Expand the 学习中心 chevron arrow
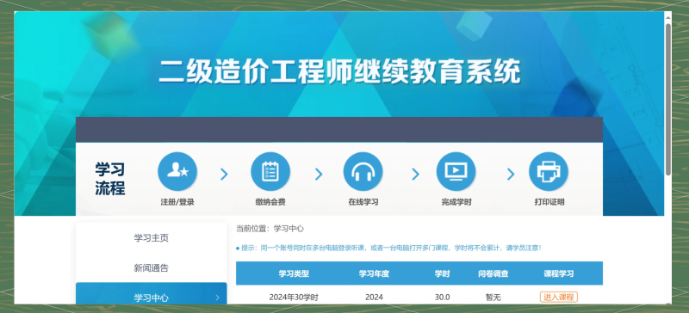This screenshot has width=689, height=313. [217, 298]
